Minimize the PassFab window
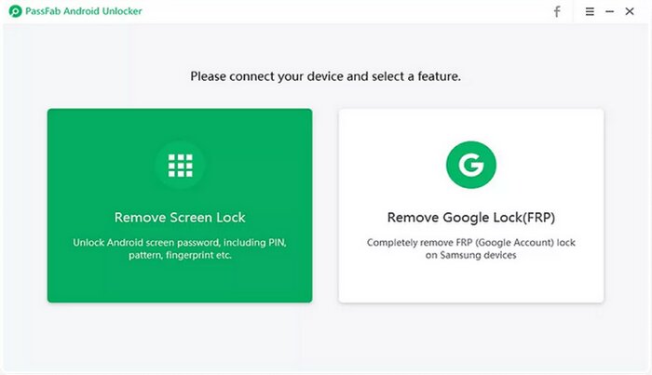This screenshot has width=652, height=375. click(x=610, y=11)
